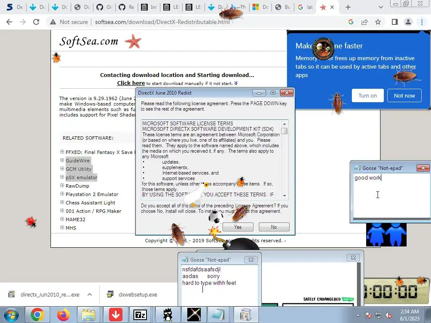This screenshot has width=431, height=323.
Task: Click inside the 'hard to type' notepad text
Action: point(219,285)
